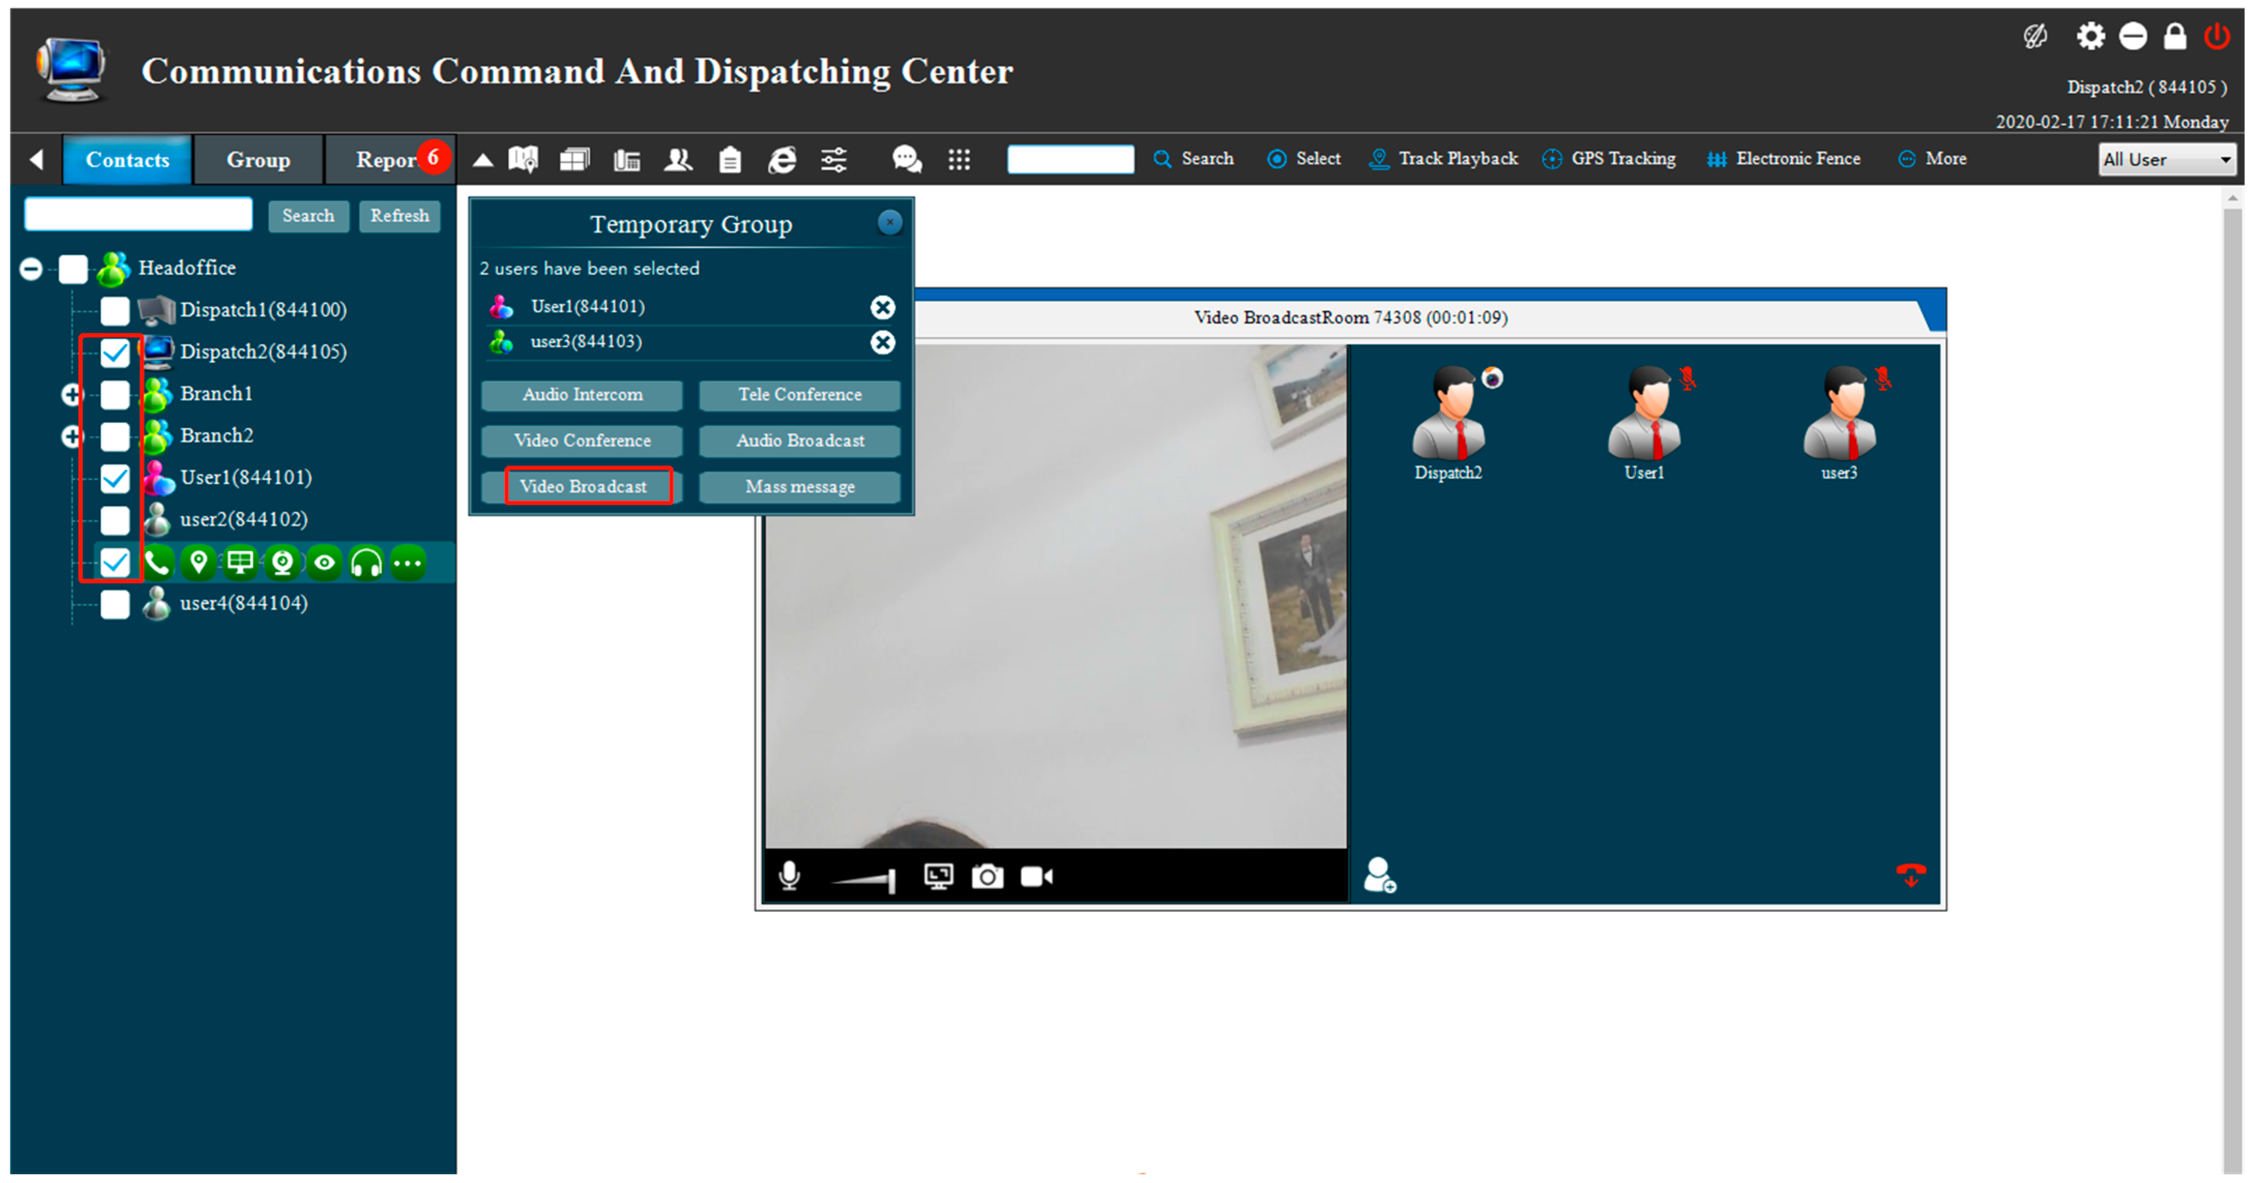Uncheck the User1(844101) checkbox
This screenshot has height=1183, width=2248.
coord(115,478)
